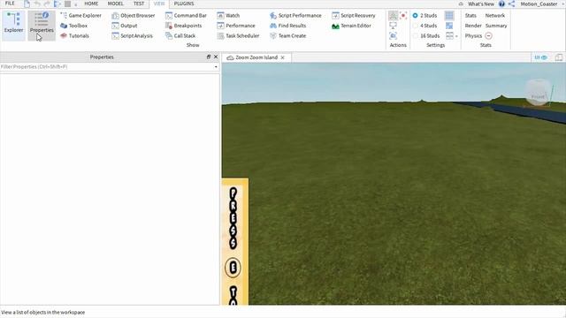Open the Tutorials panel
This screenshot has width=566, height=318.
tap(74, 35)
